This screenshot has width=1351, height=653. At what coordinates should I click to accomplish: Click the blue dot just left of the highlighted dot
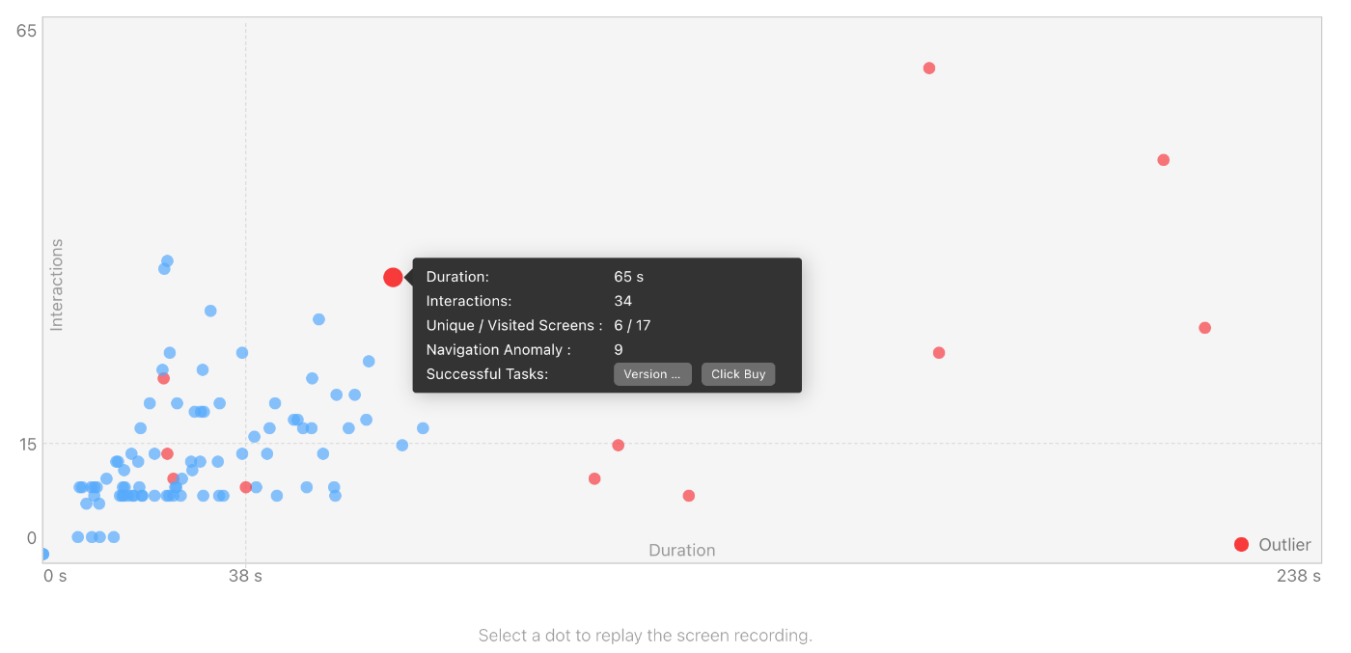369,362
